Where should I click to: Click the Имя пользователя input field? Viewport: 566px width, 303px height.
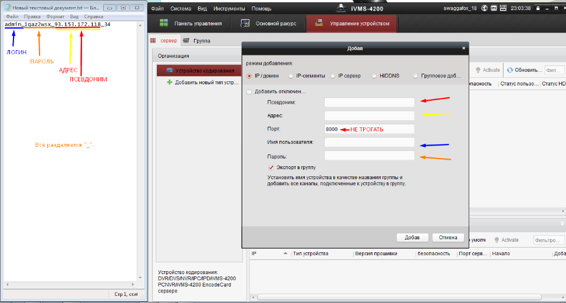369,142
